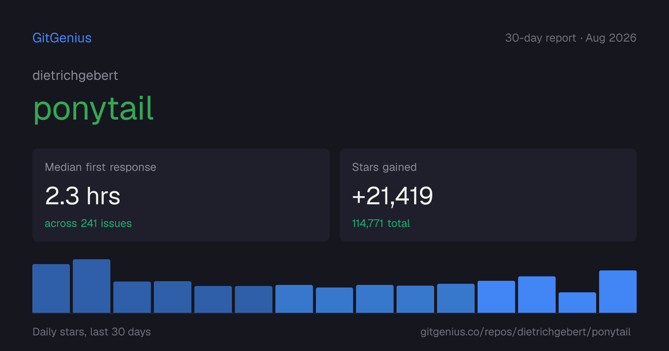Click the last bar of the daily stars chart
This screenshot has height=351, width=669.
coord(618,292)
